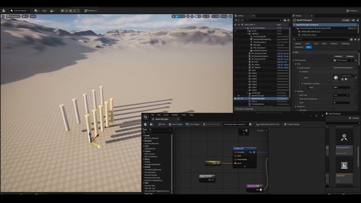Open the cinematics clapper icon menu

coord(52,11)
